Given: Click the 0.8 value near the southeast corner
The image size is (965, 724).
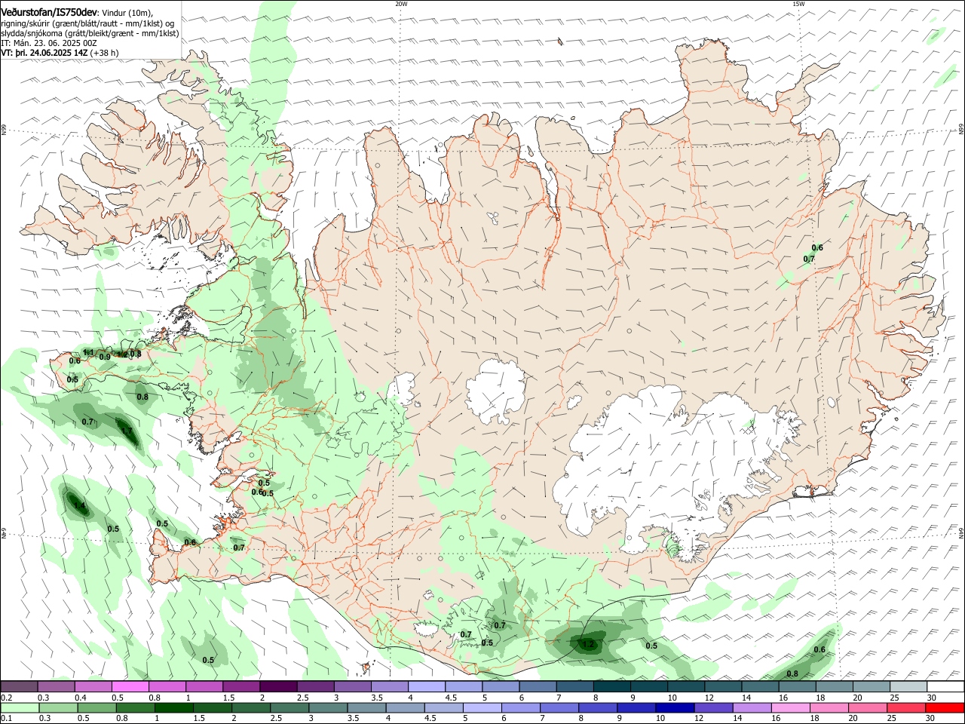Looking at the screenshot, I should 792,673.
